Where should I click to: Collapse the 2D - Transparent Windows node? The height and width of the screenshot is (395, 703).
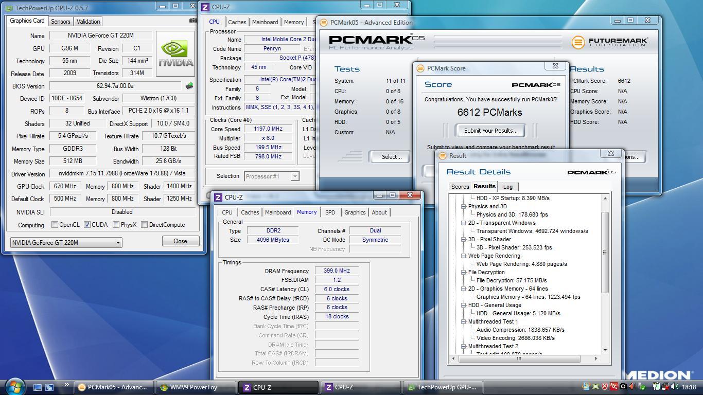coord(463,223)
